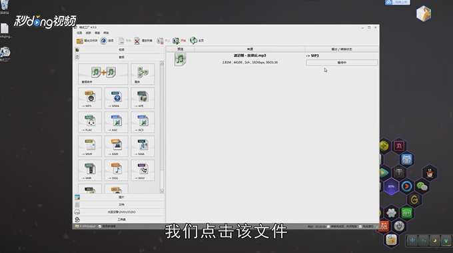Choose the -> WAV converter icon
The image size is (453, 253).
[143, 170]
